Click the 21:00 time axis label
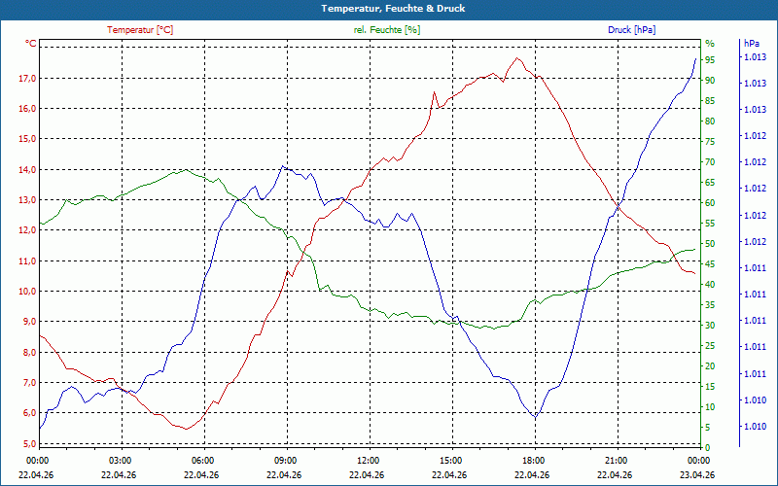Image resolution: width=778 pixels, height=486 pixels. click(615, 461)
